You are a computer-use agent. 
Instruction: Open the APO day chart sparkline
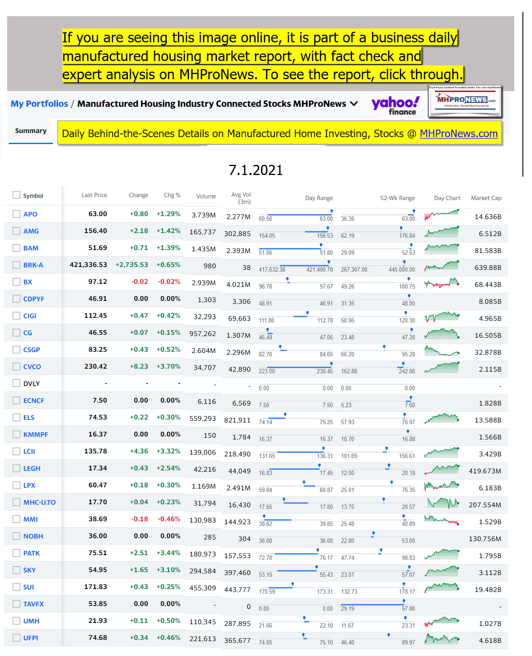coord(442,214)
